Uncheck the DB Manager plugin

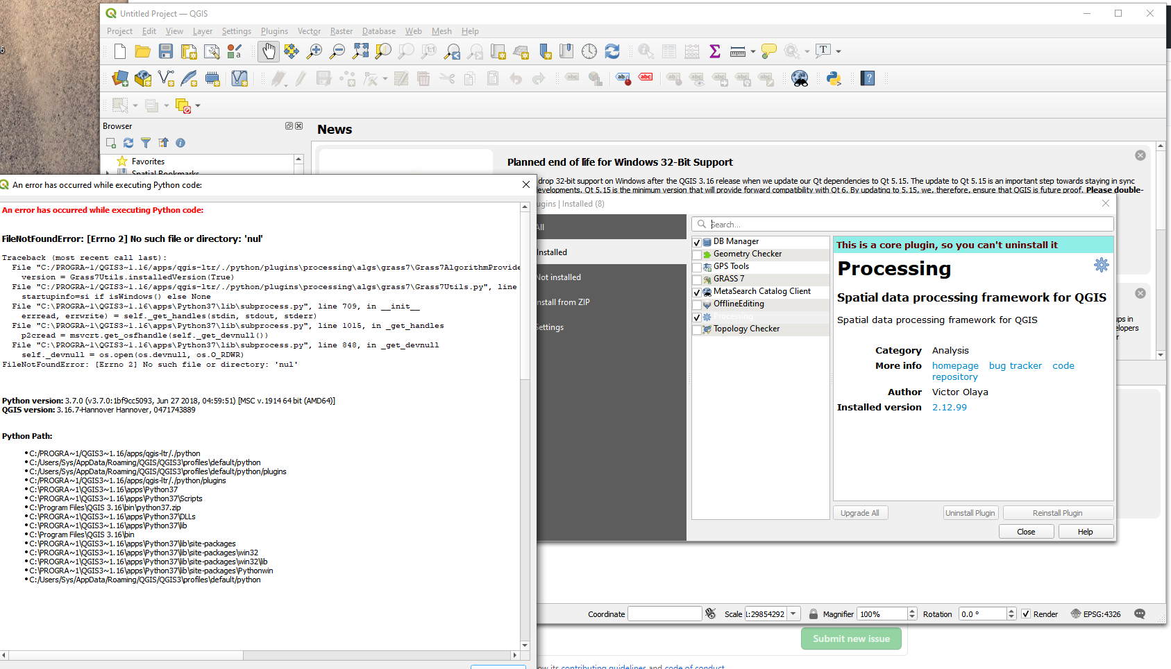698,242
